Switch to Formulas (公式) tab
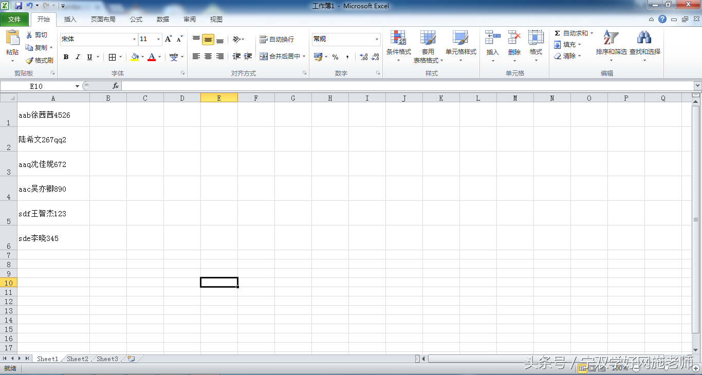 pos(136,20)
